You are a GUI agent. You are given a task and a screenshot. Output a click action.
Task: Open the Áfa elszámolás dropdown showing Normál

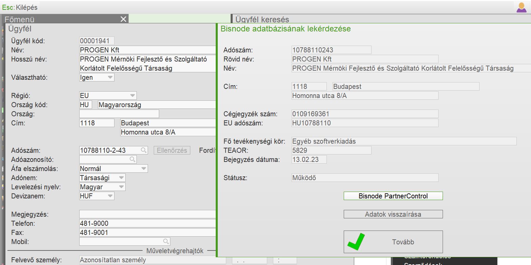pyautogui.click(x=113, y=169)
